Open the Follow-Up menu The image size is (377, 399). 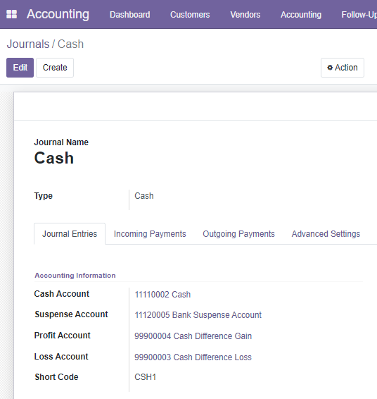point(359,15)
